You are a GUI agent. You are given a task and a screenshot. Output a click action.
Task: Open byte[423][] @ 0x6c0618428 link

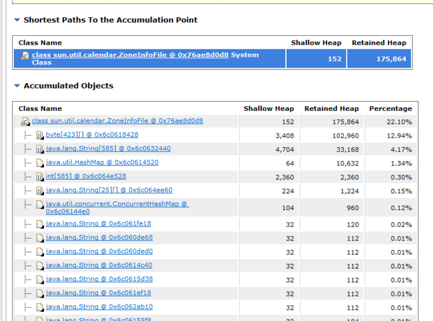[92, 135]
